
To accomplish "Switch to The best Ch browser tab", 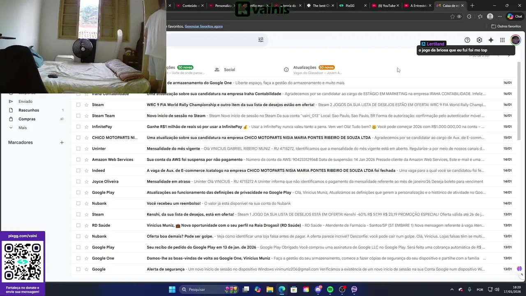I will click(321, 6).
